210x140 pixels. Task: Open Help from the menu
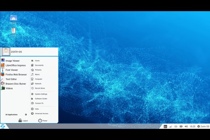(35, 109)
